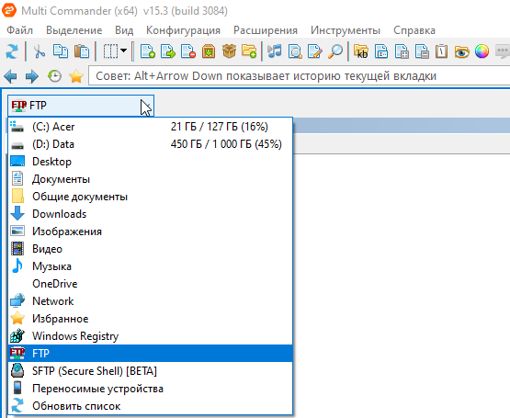Choose Музыка in the drive list
This screenshot has width=510, height=418.
click(151, 266)
